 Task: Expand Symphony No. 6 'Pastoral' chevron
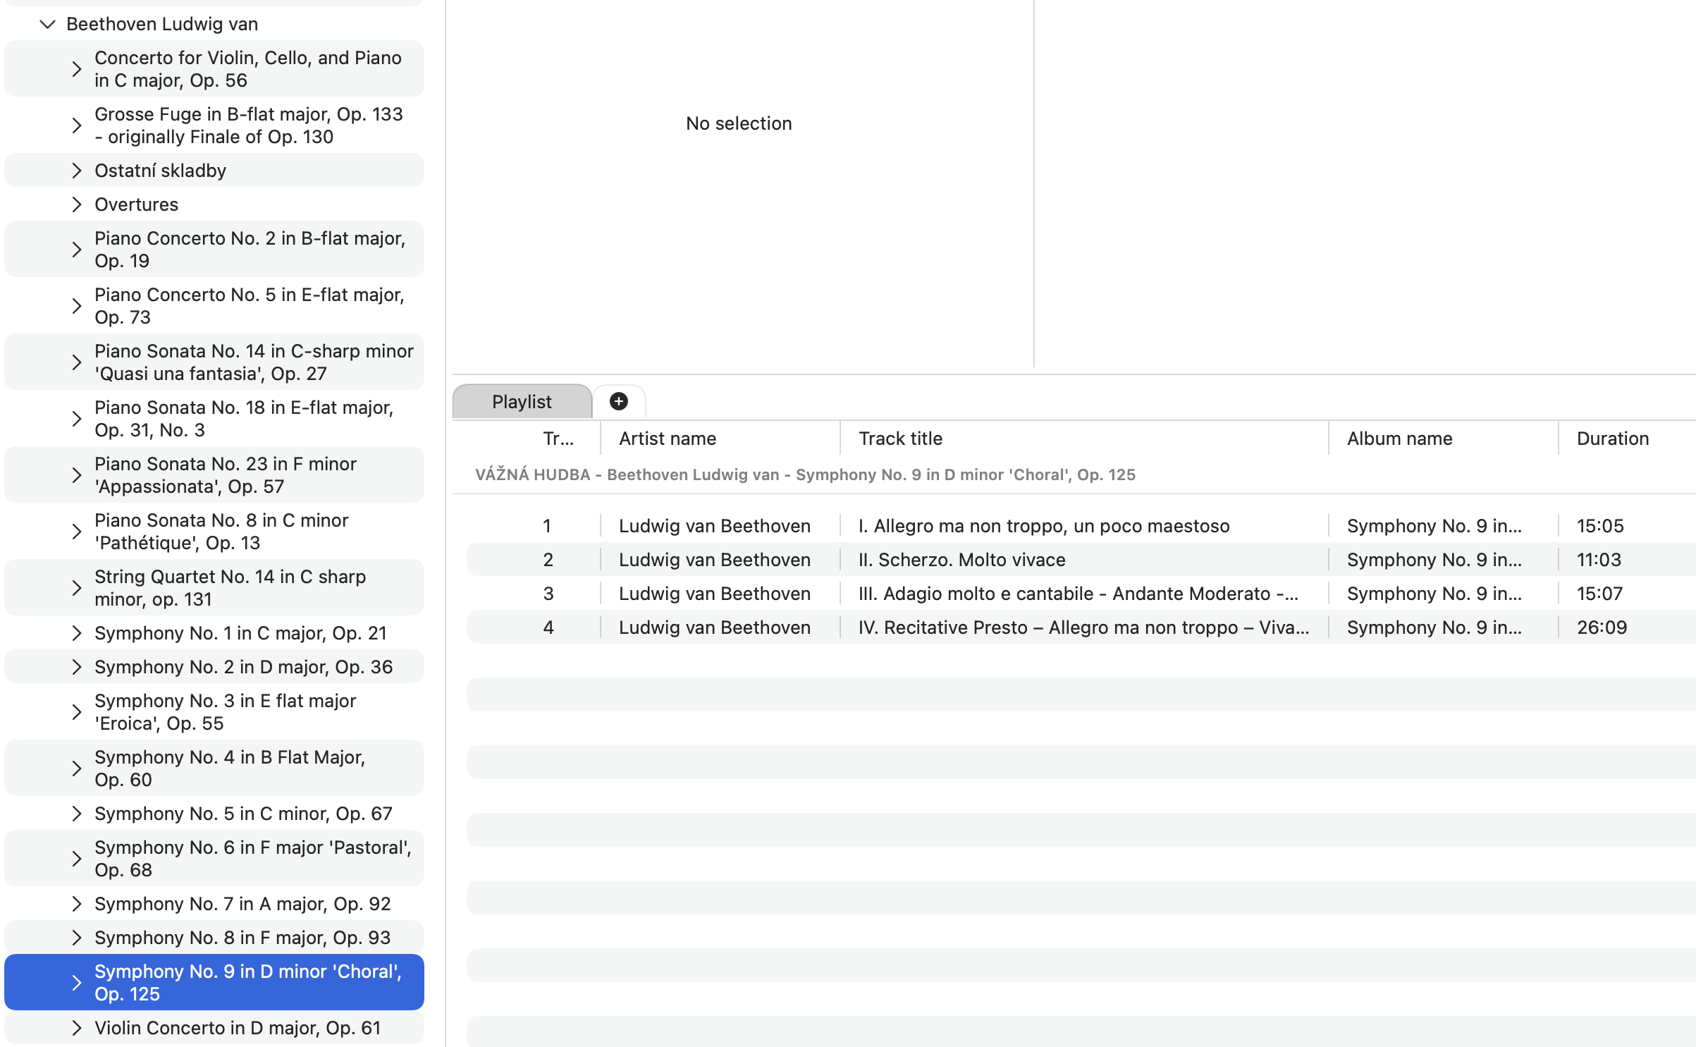point(77,859)
